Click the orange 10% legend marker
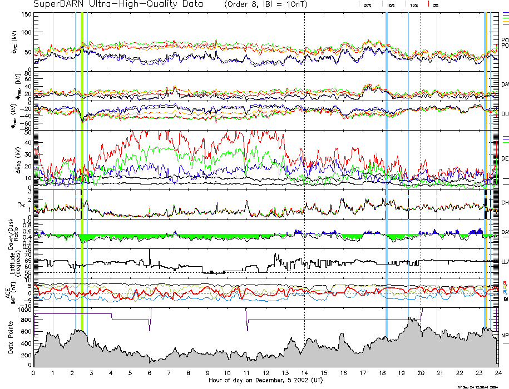The width and height of the screenshot is (509, 389). click(x=406, y=4)
